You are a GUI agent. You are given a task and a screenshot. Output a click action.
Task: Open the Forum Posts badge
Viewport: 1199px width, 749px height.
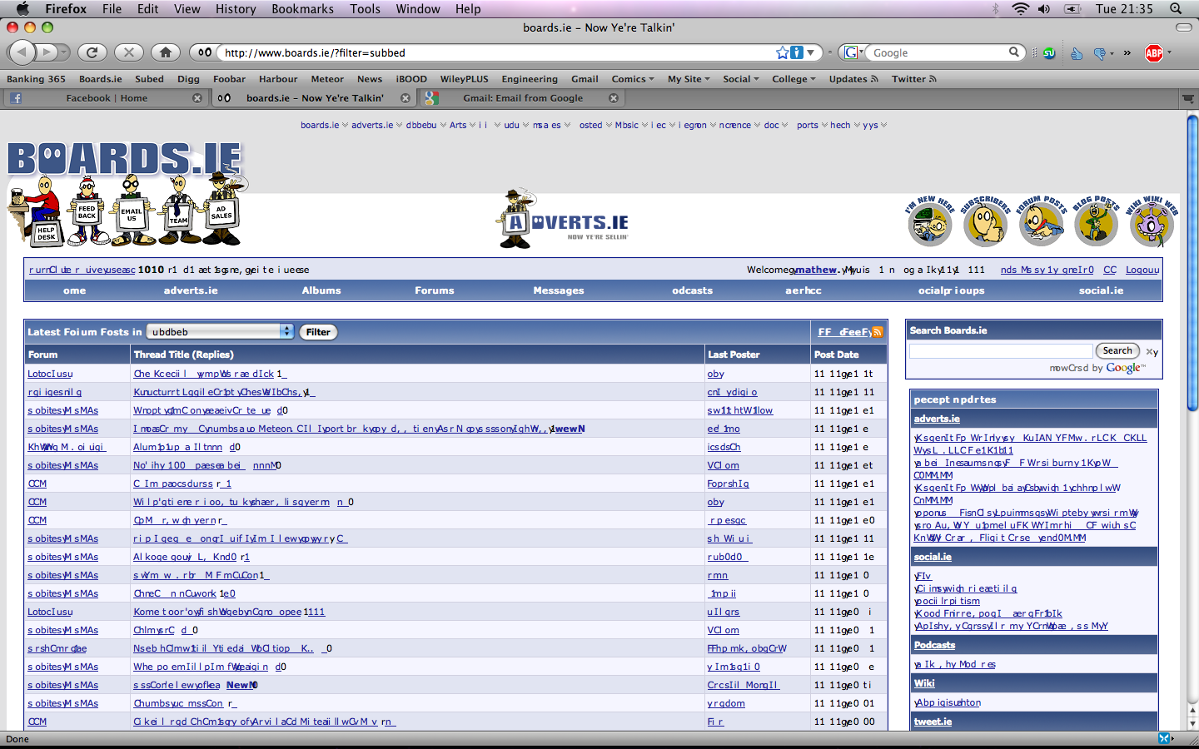pyautogui.click(x=1041, y=221)
